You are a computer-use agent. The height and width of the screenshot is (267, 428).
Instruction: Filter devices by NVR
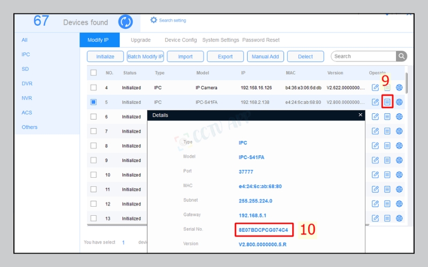(27, 98)
